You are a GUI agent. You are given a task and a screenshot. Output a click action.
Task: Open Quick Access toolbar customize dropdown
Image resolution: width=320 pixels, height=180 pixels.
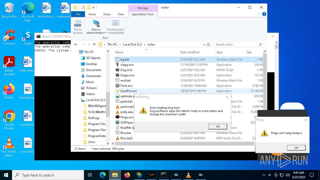(x=93, y=8)
